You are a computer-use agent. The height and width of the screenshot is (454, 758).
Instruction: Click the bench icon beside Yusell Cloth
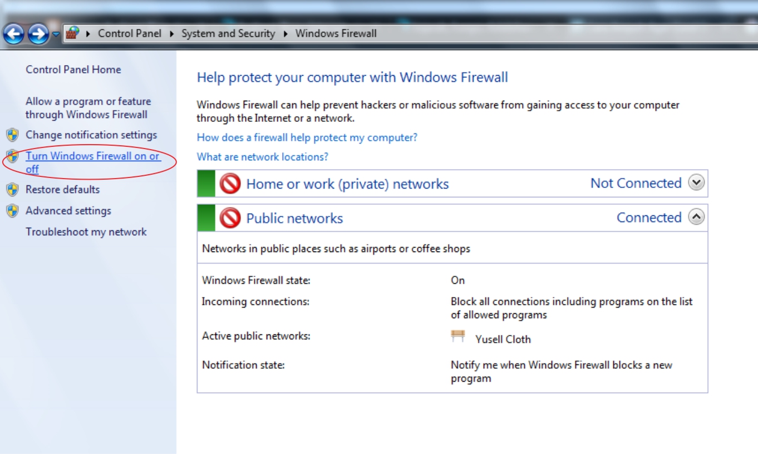[x=458, y=336]
